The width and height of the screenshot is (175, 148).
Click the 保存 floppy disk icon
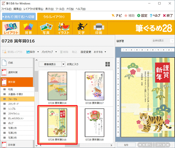tap(31, 52)
